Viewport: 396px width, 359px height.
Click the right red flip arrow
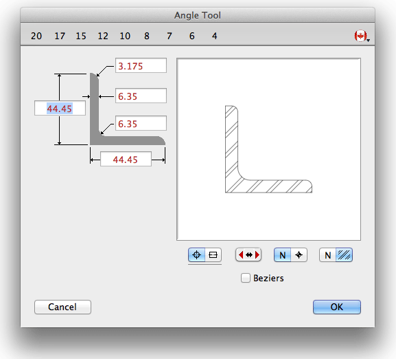click(257, 254)
